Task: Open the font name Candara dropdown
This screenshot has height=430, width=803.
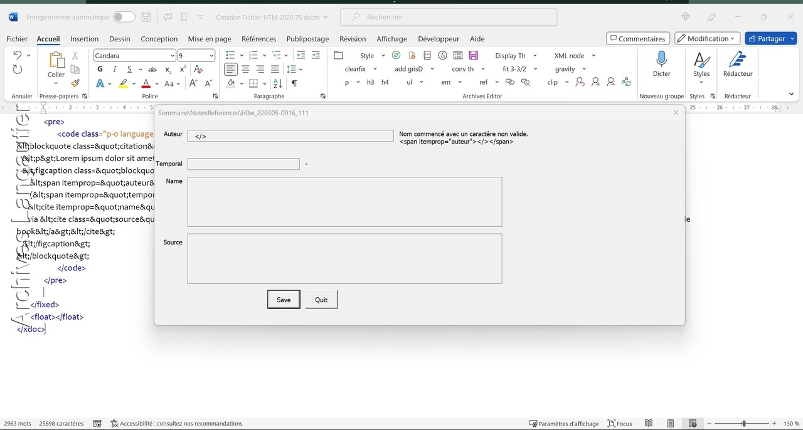Action: click(x=173, y=56)
